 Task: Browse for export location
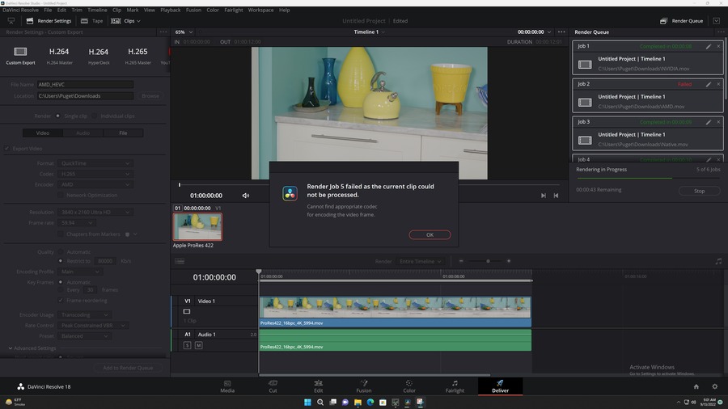pyautogui.click(x=150, y=96)
